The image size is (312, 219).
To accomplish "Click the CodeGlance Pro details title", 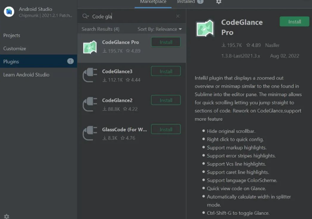I will 242,27.
